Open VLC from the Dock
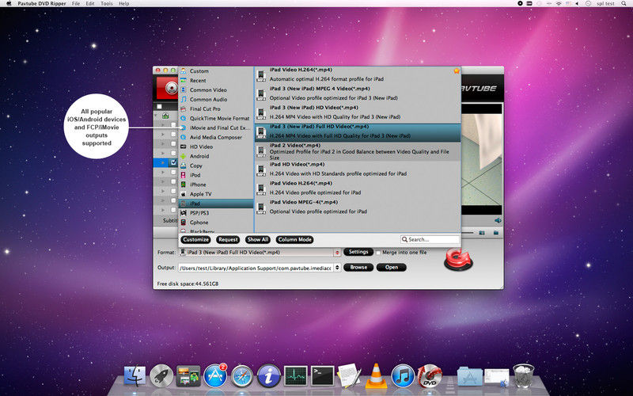This screenshot has height=396, width=633. tap(376, 375)
